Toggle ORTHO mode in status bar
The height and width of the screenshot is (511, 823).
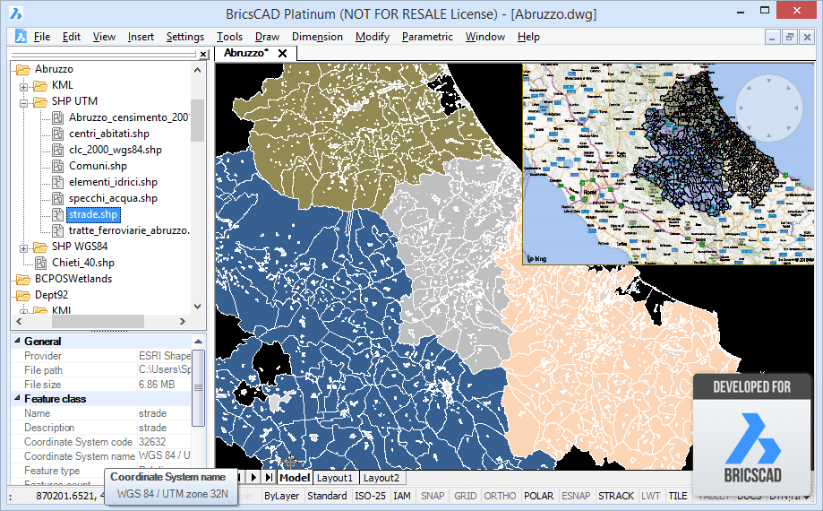[x=500, y=496]
